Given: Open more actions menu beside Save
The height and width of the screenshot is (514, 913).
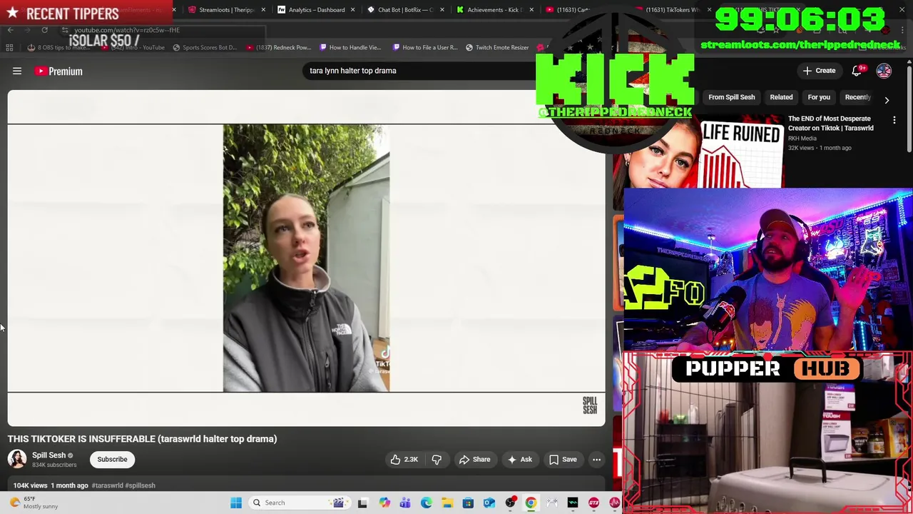Looking at the screenshot, I should 596,460.
